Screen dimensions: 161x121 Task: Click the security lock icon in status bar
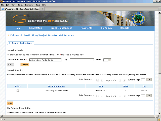pos(159,119)
